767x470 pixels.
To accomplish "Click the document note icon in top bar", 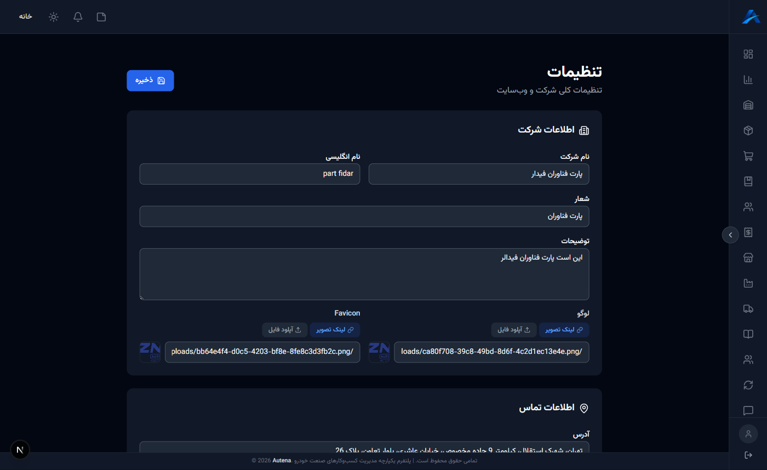I will pyautogui.click(x=101, y=17).
